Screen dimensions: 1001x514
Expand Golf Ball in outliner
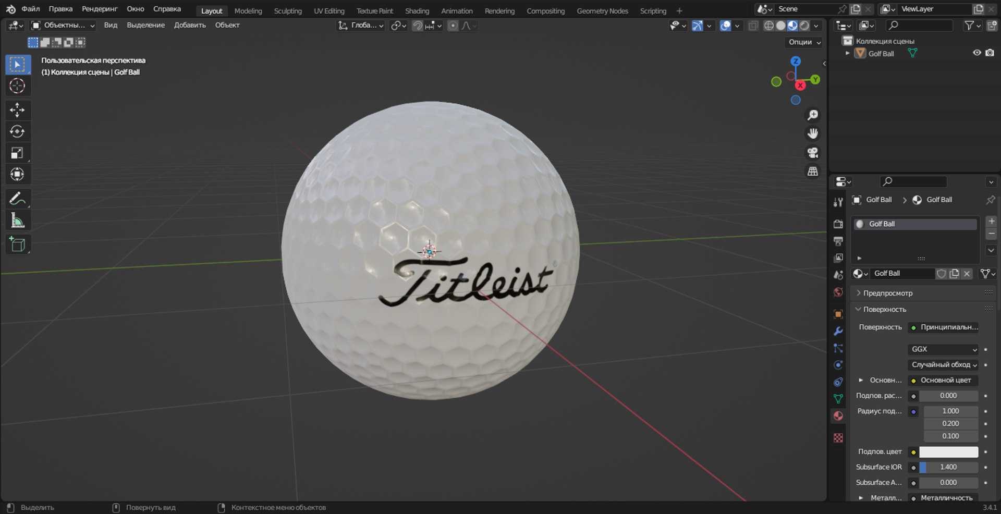click(848, 53)
